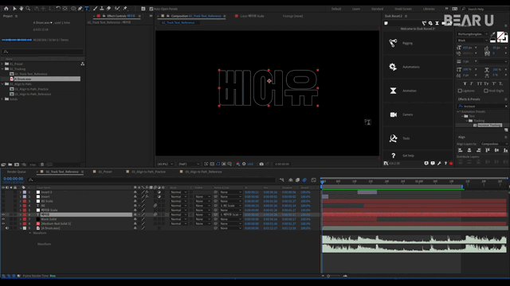Screen dimensions: 510x286
Task: Open the font family dropdown
Action: [473, 34]
